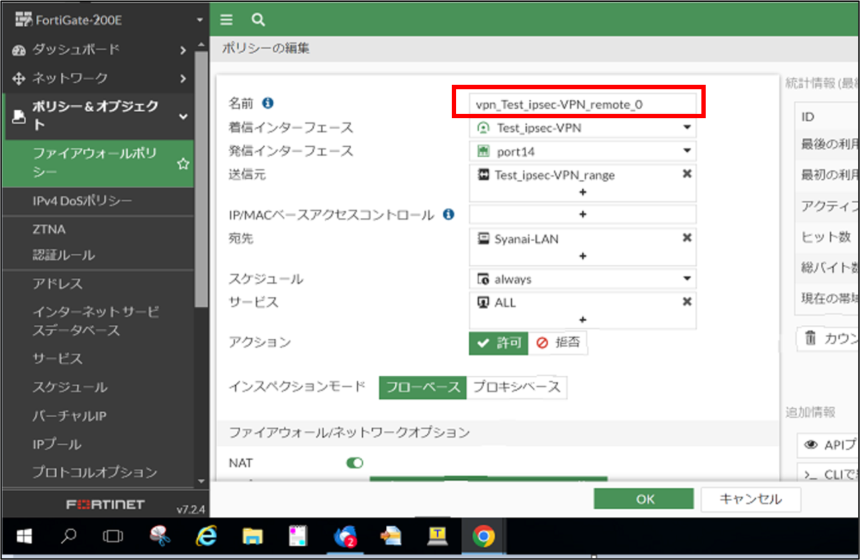Viewport: 860px width, 560px height.
Task: Open the always schedule dropdown
Action: (582, 278)
